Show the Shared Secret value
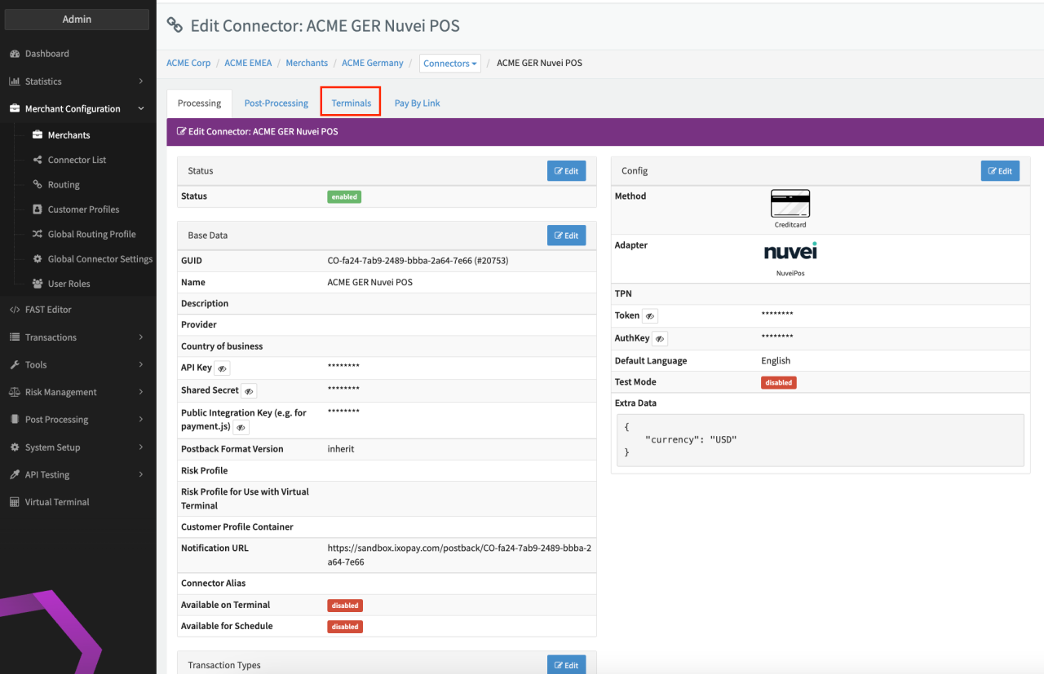Image resolution: width=1044 pixels, height=674 pixels. tap(249, 391)
